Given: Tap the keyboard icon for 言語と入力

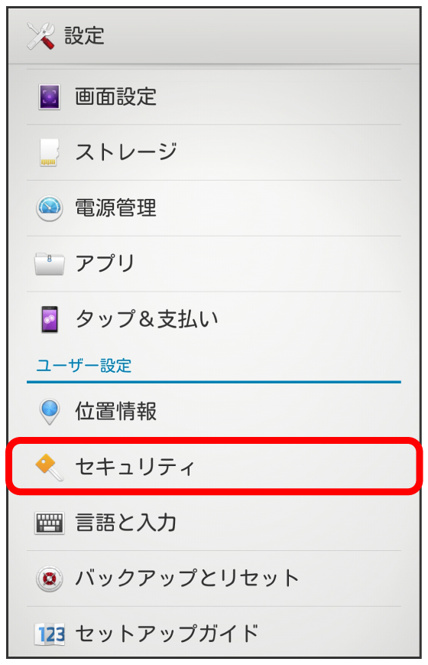Looking at the screenshot, I should (x=50, y=523).
